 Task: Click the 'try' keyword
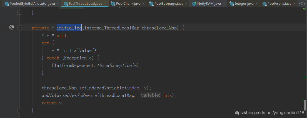[45, 43]
